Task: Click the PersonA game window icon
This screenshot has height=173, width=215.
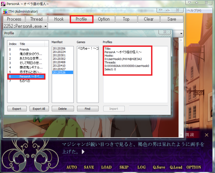Action: click(3, 4)
